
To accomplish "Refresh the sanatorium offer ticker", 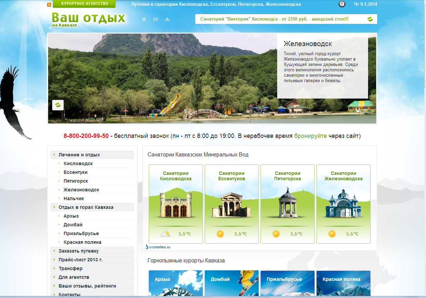I will [x=370, y=19].
